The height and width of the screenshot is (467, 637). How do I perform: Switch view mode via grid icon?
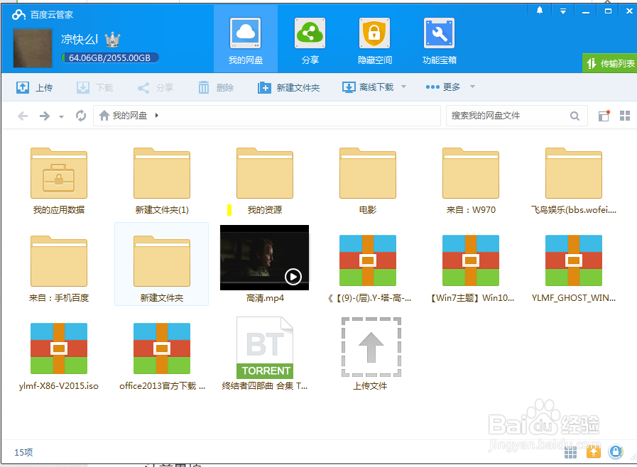(x=625, y=116)
